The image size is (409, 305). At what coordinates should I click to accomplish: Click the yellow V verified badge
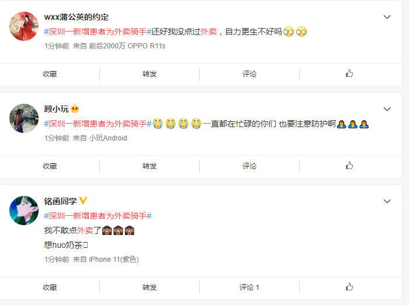point(83,201)
